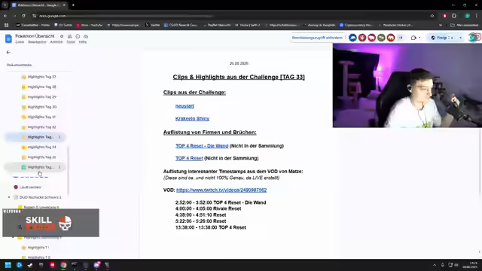This screenshot has width=482, height=271.
Task: Open Chrome from the Windows taskbar
Action: 63,265
